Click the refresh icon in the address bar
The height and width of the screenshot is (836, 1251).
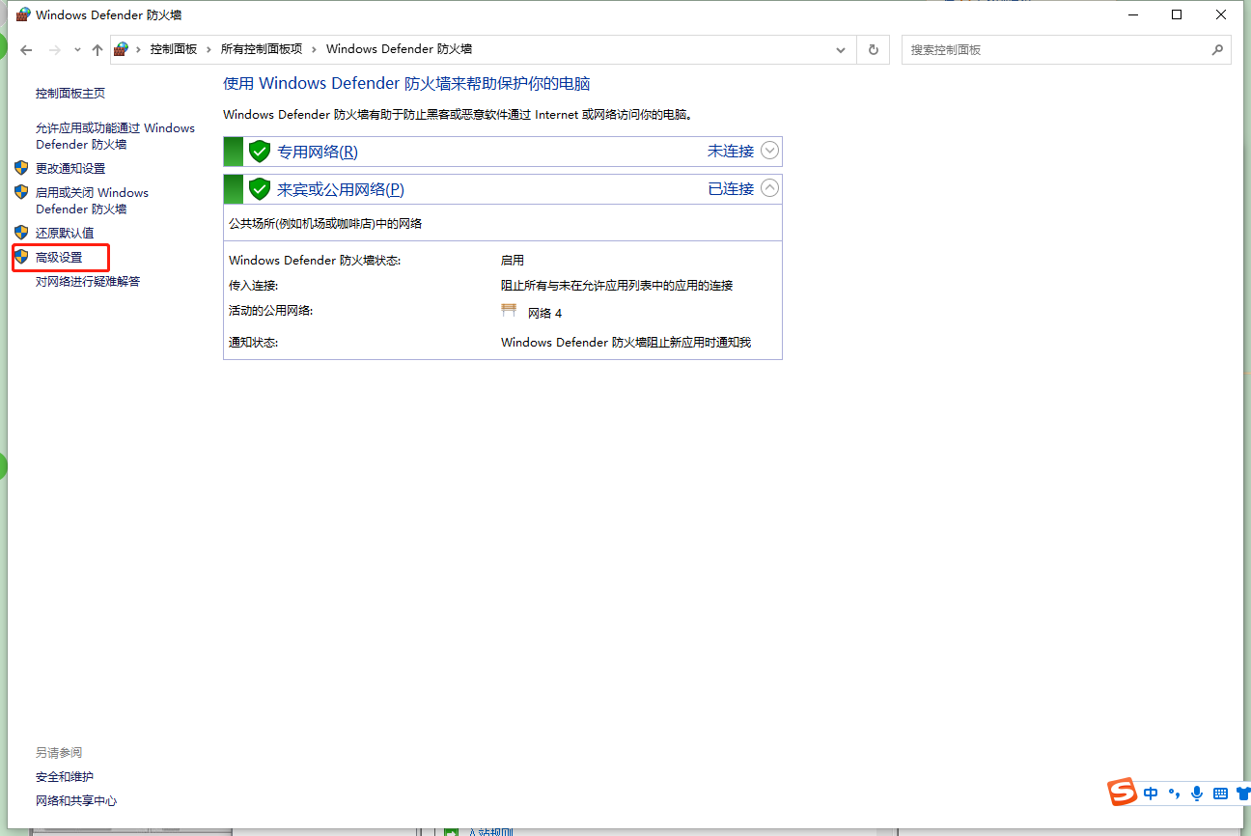click(x=873, y=49)
